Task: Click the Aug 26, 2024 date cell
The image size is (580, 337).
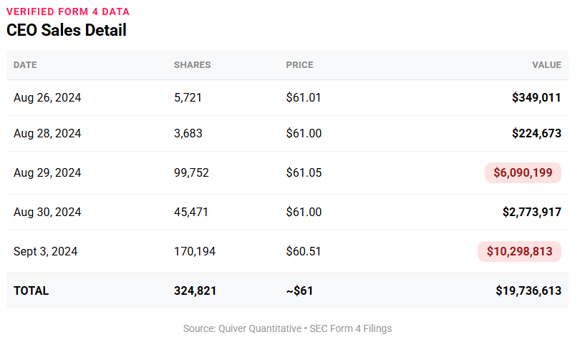Action: click(47, 98)
